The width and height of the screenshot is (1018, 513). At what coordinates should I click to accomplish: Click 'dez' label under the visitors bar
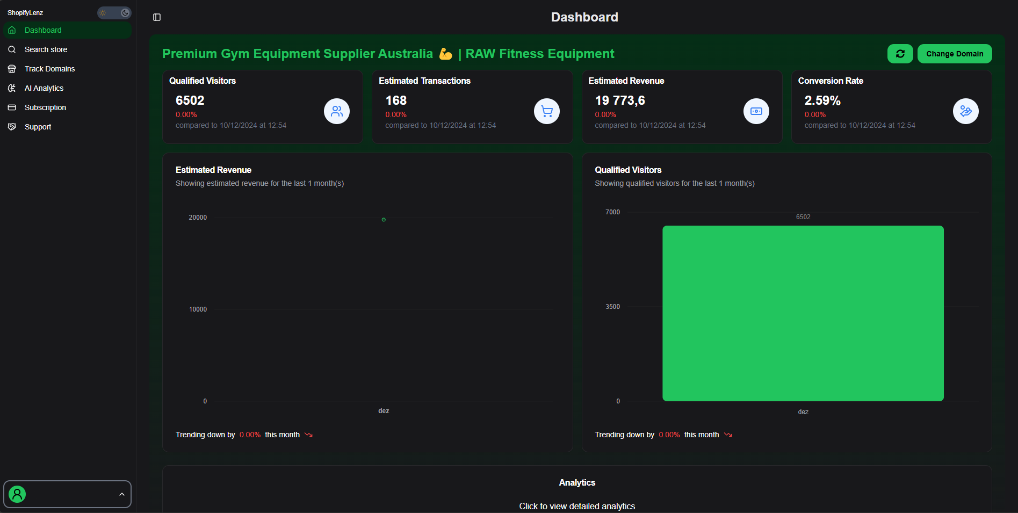click(803, 412)
